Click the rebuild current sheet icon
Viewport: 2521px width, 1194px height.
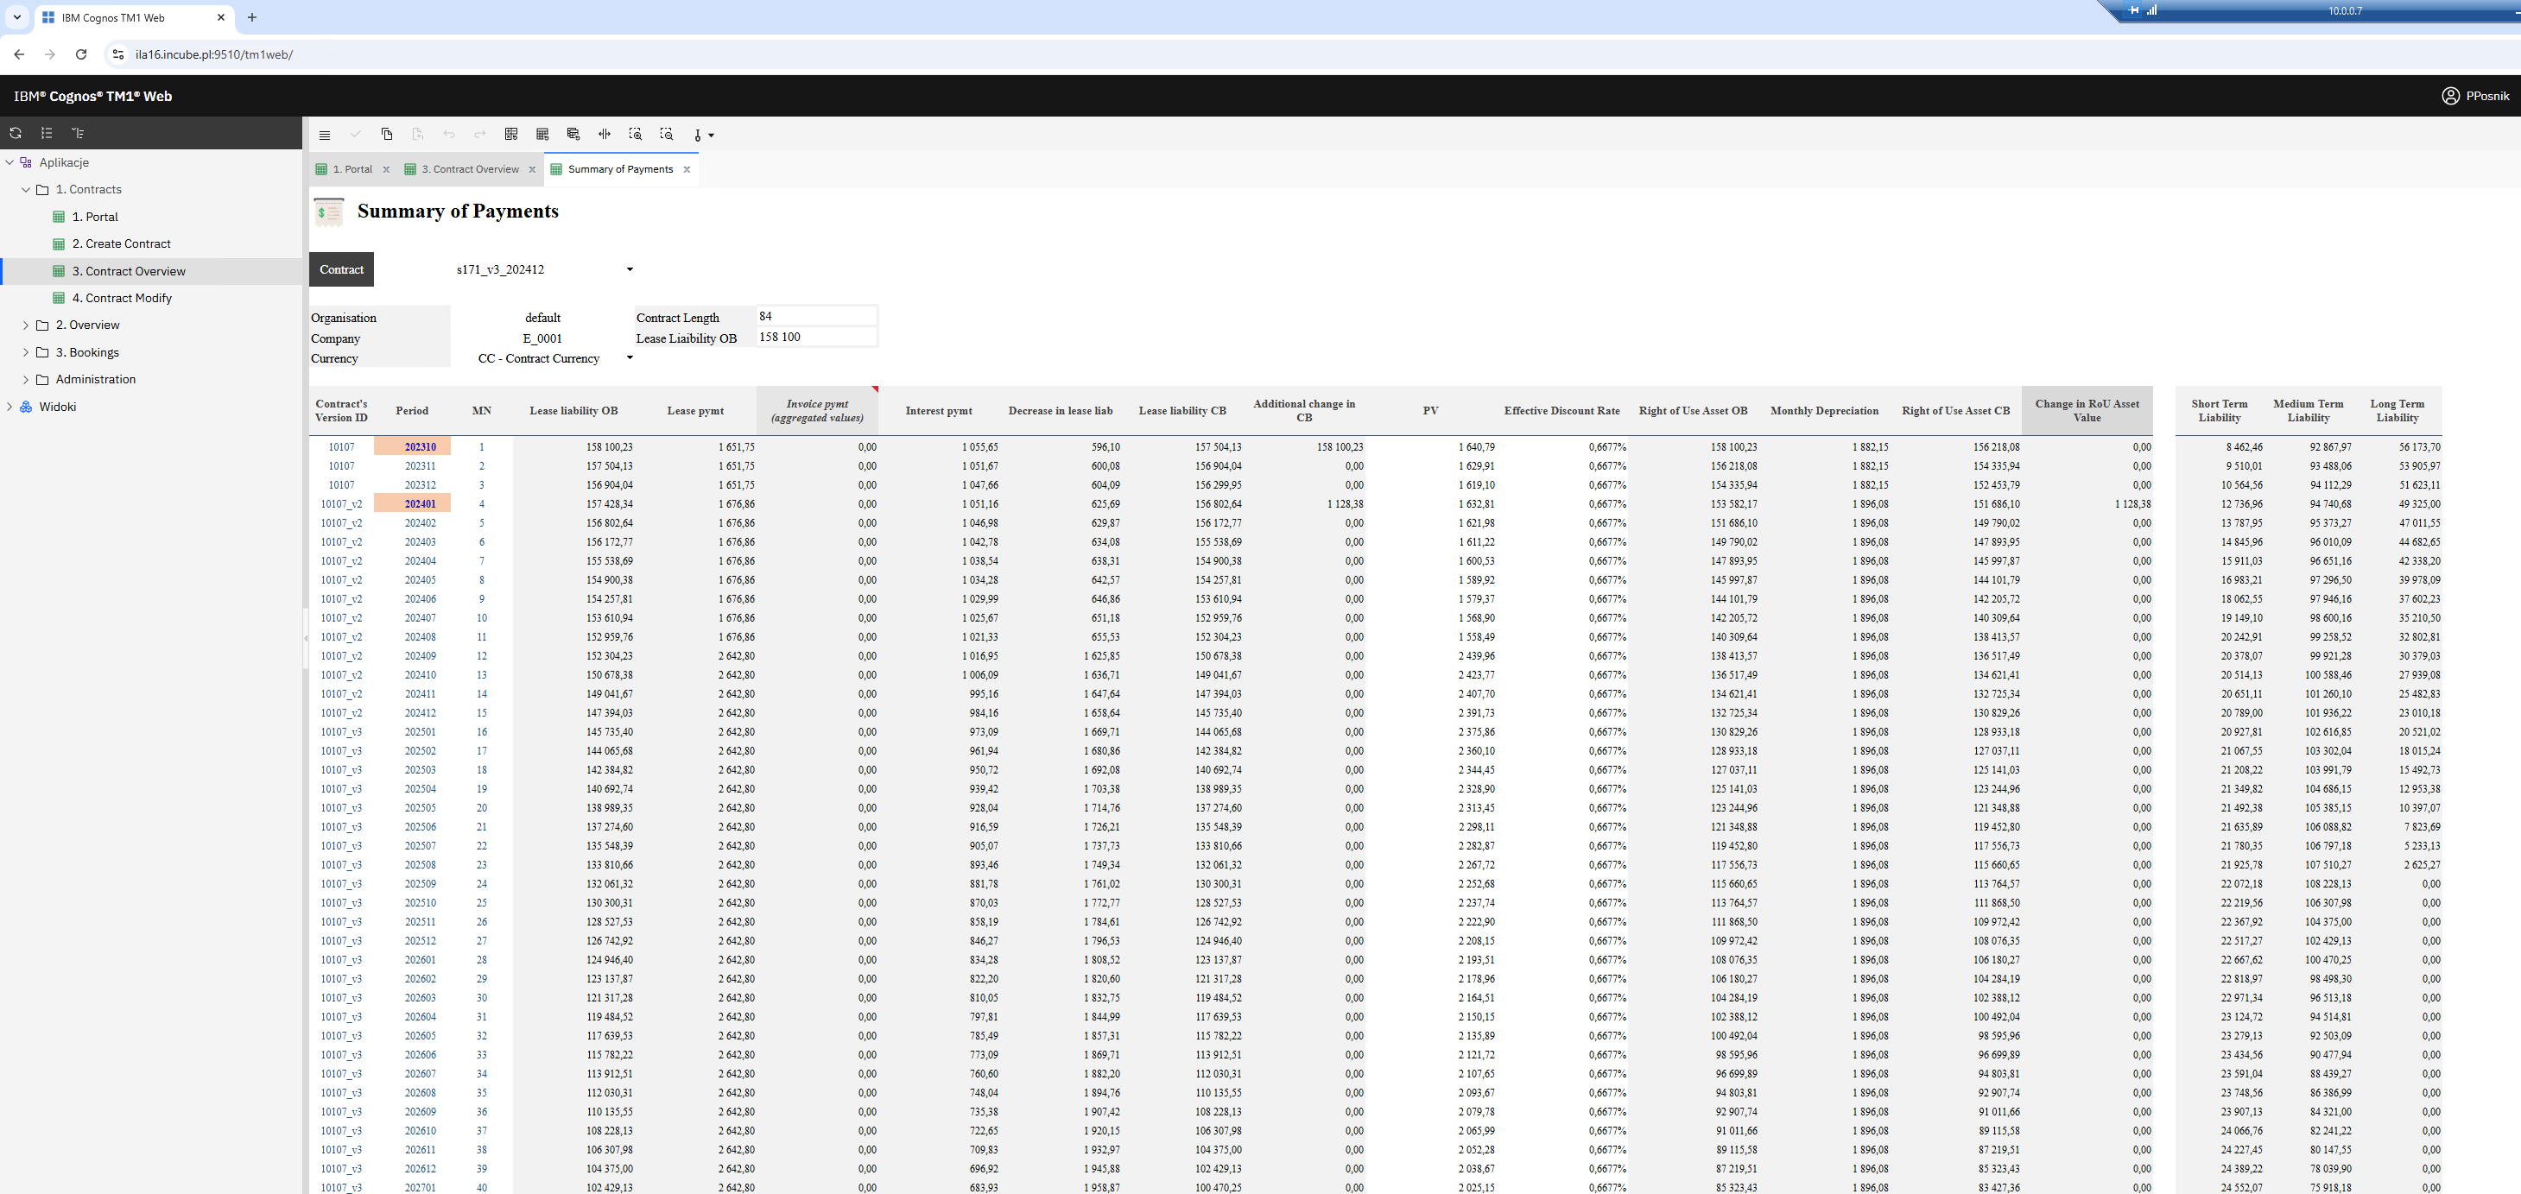coord(542,134)
